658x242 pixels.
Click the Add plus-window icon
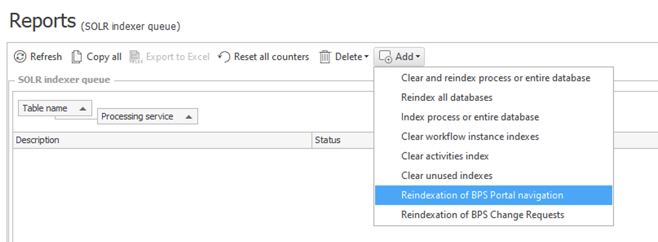[x=385, y=57]
